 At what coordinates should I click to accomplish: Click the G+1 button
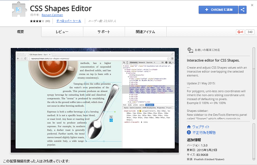tap(240, 32)
